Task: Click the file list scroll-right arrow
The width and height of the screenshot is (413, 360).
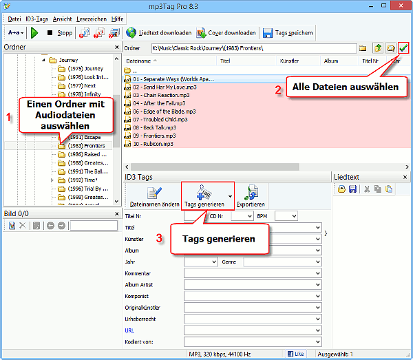Action: pyautogui.click(x=407, y=167)
